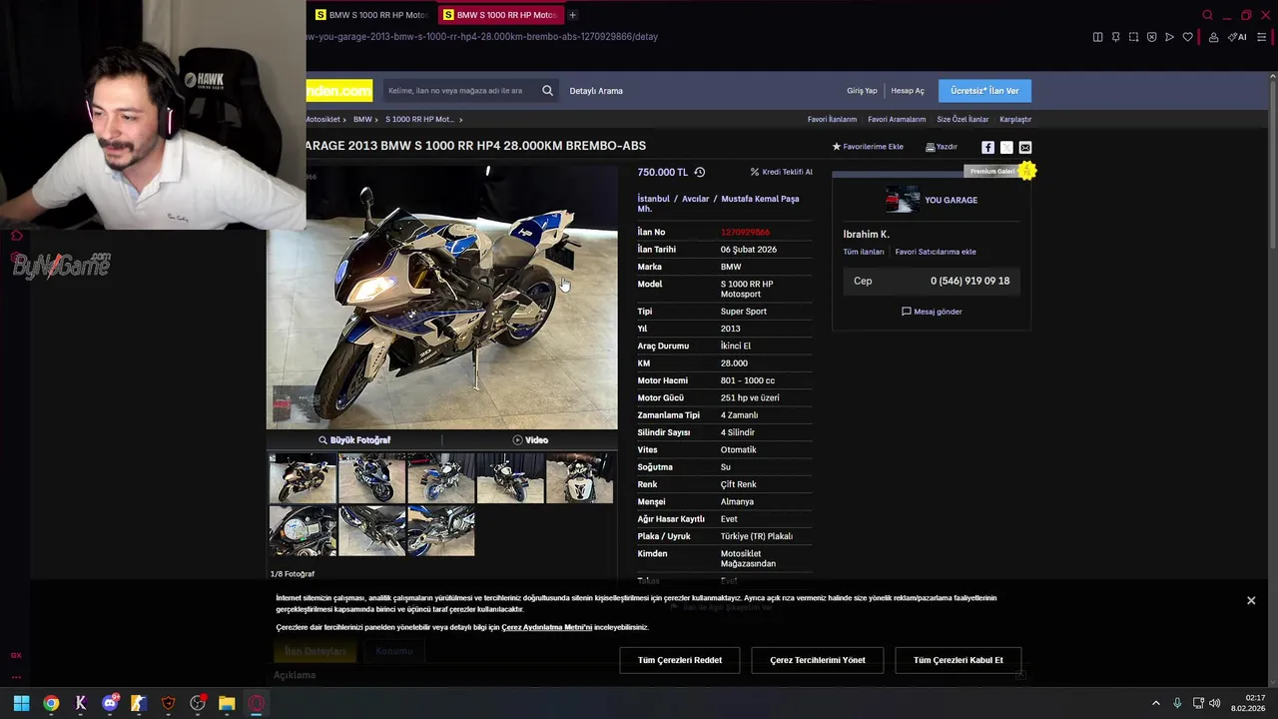Viewport: 1278px width, 719px height.
Task: Click microphone icon in system tray
Action: click(1177, 703)
